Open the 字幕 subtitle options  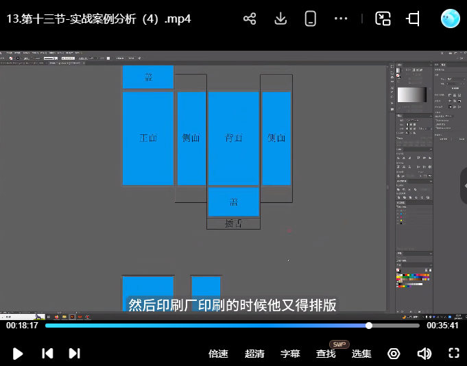[x=290, y=354]
